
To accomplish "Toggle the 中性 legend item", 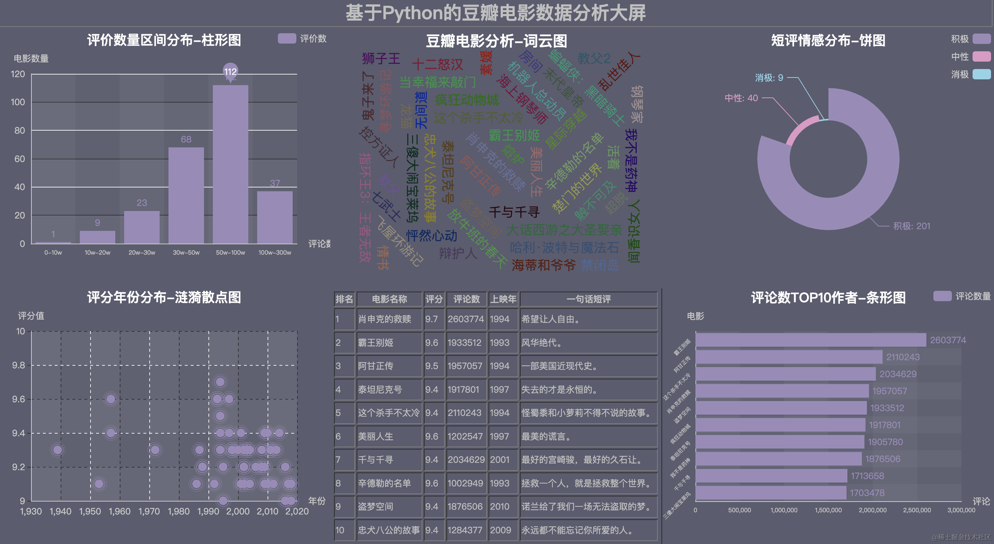I will (981, 56).
